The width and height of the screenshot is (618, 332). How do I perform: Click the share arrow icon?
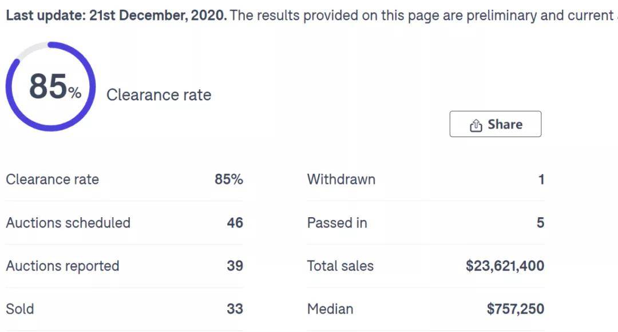(476, 125)
